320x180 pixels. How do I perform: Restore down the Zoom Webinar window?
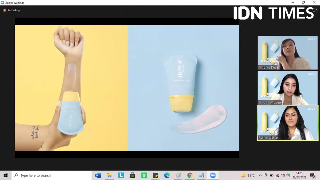(x=303, y=3)
